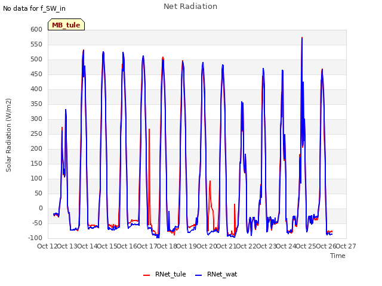
Task: Click the 200 y-axis tick label
Action: click(x=36, y=148)
